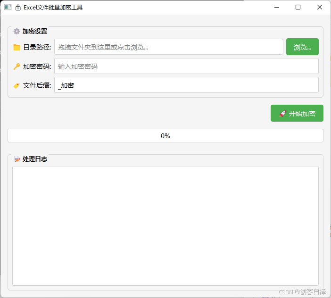Focus the 加密密码 password input field

(186, 66)
